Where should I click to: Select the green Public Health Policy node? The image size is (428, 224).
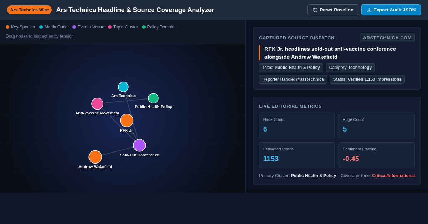(x=153, y=98)
